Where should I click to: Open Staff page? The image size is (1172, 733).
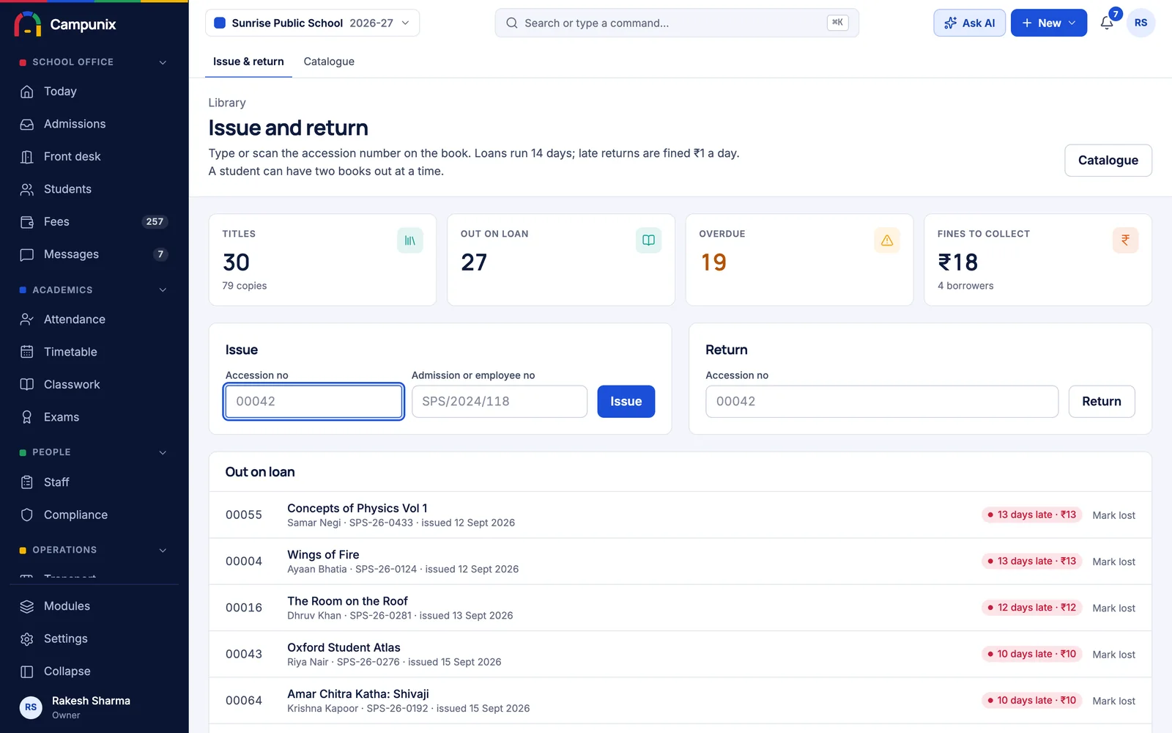click(94, 482)
